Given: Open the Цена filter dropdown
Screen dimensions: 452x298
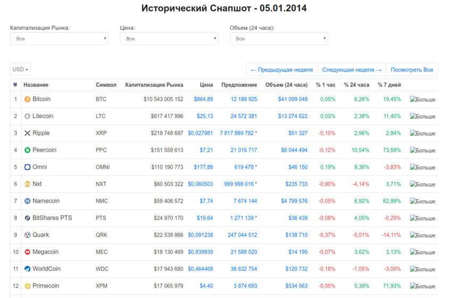Looking at the screenshot, I should point(169,39).
